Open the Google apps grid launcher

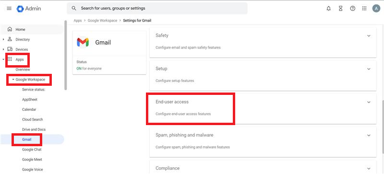(x=364, y=9)
